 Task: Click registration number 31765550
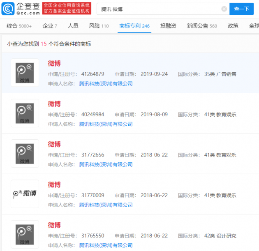(x=92, y=236)
